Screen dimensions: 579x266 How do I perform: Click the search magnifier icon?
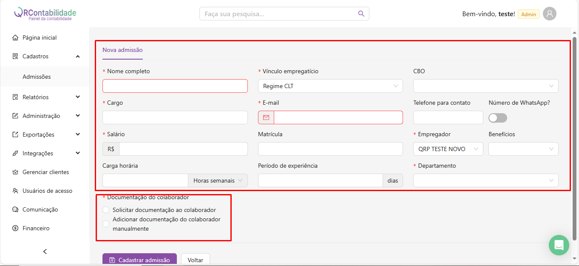[x=361, y=14]
